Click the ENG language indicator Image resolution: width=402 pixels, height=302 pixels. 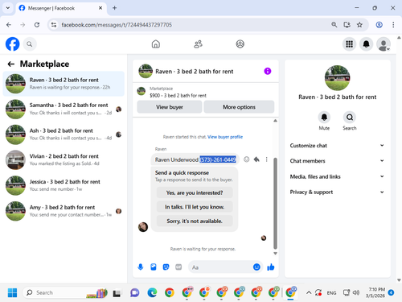click(331, 293)
